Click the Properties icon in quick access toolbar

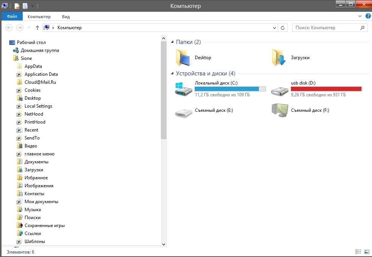[17, 6]
